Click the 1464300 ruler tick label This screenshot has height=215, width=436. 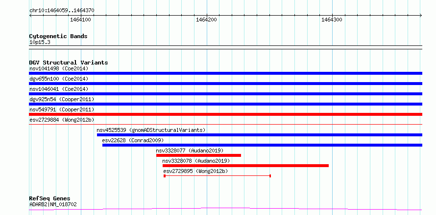[332, 20]
